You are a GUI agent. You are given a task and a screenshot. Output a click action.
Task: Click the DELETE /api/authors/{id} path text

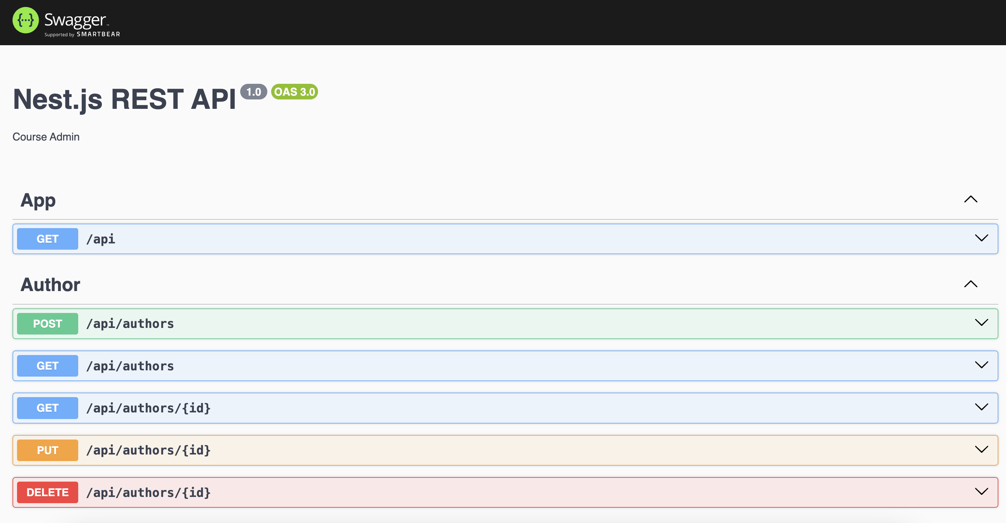tap(148, 492)
